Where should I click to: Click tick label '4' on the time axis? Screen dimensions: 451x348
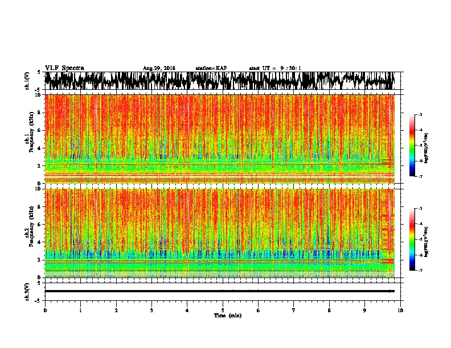[187, 310]
